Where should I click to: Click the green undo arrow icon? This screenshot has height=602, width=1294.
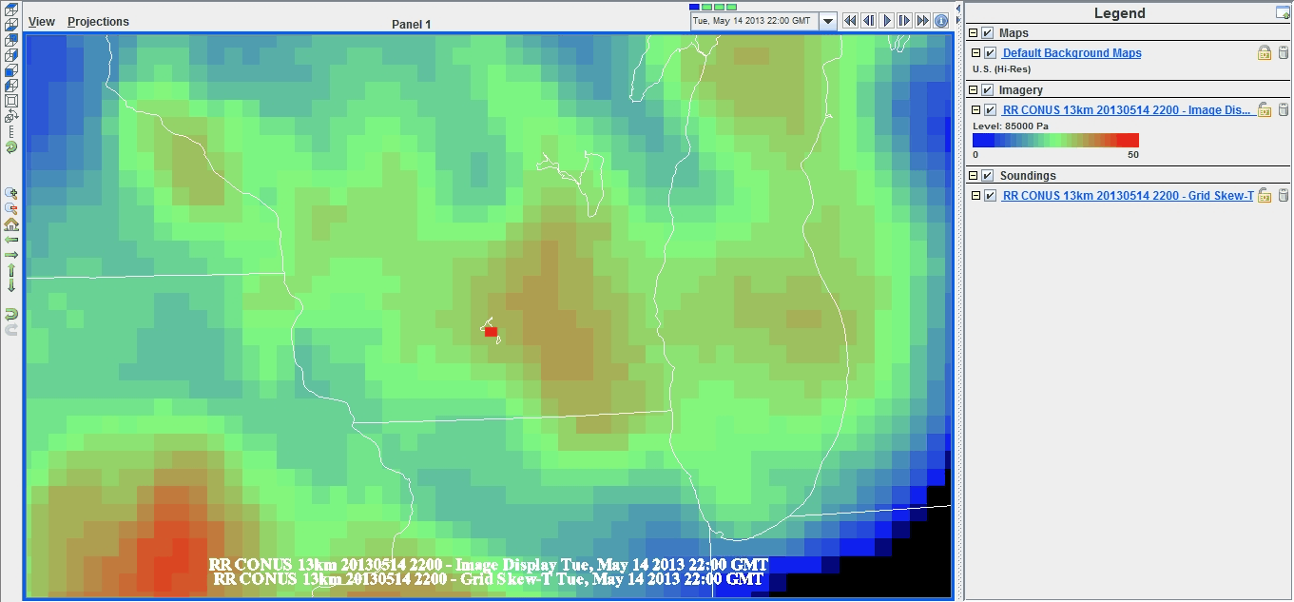click(x=11, y=314)
